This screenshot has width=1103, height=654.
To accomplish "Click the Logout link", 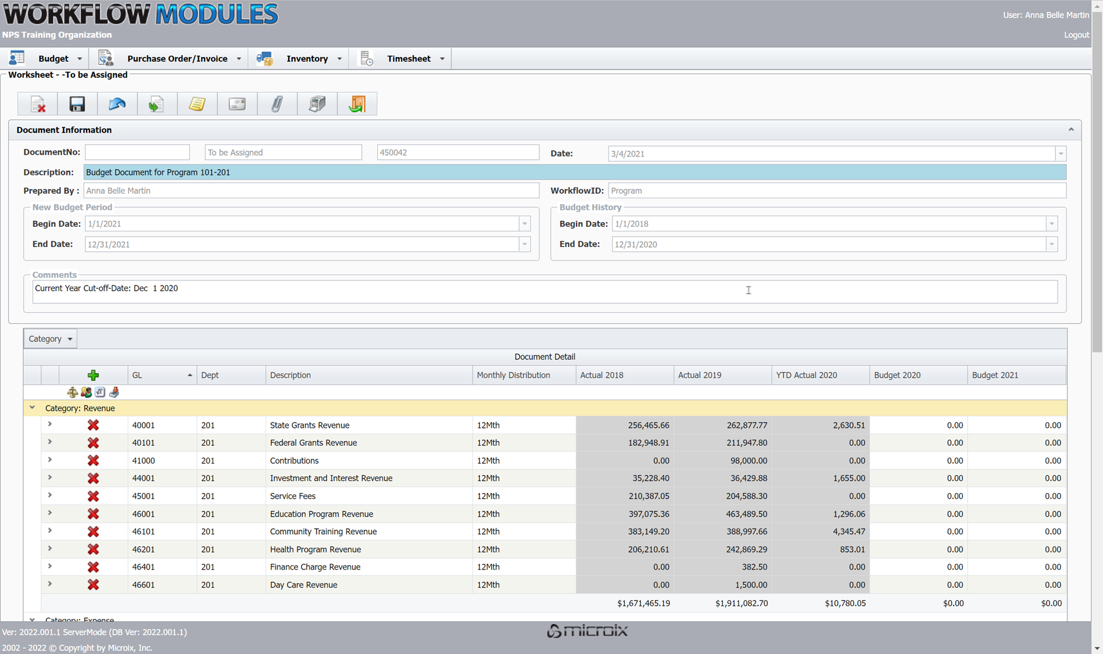I will pyautogui.click(x=1076, y=35).
